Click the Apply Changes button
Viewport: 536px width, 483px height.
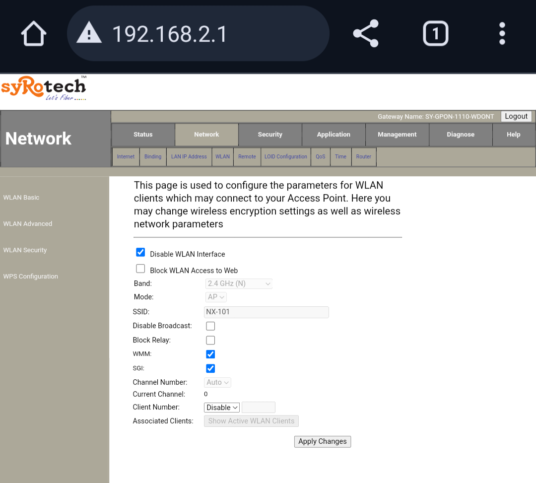point(322,441)
